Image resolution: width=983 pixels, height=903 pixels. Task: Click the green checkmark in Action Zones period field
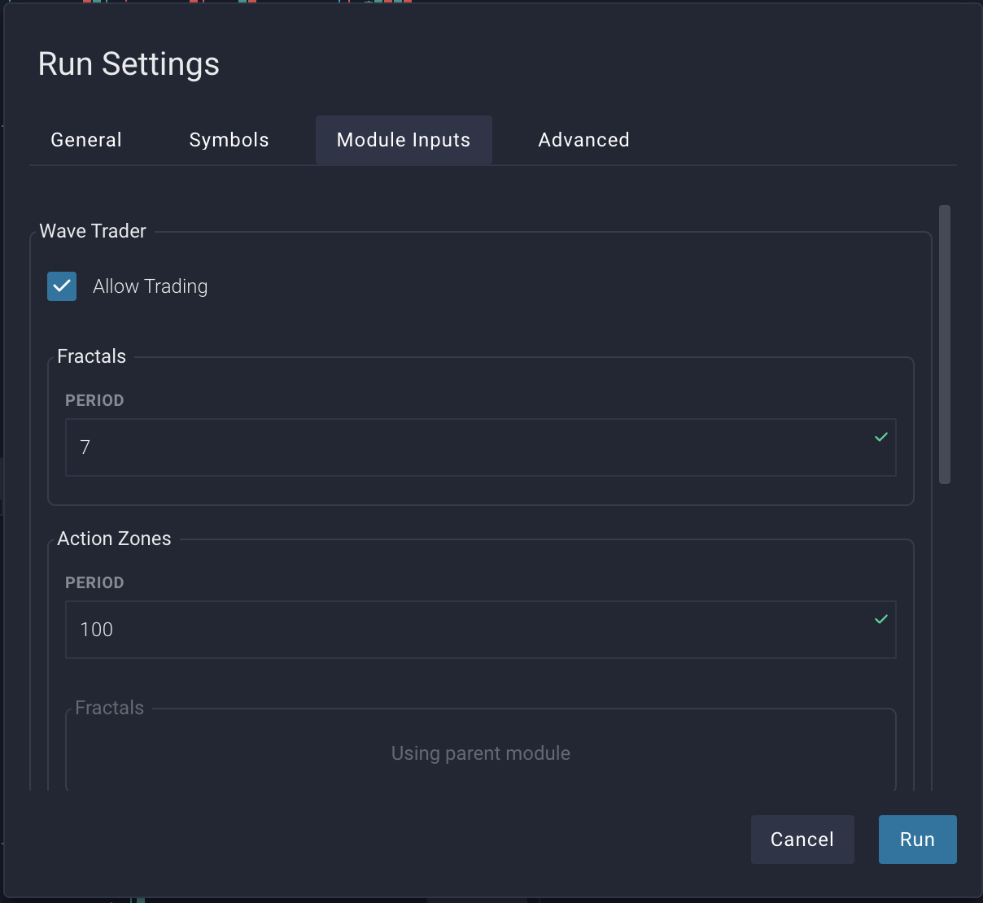click(880, 620)
